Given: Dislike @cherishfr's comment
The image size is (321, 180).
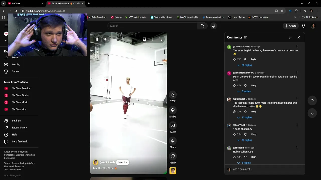Looking at the screenshot, I should pos(245,157).
